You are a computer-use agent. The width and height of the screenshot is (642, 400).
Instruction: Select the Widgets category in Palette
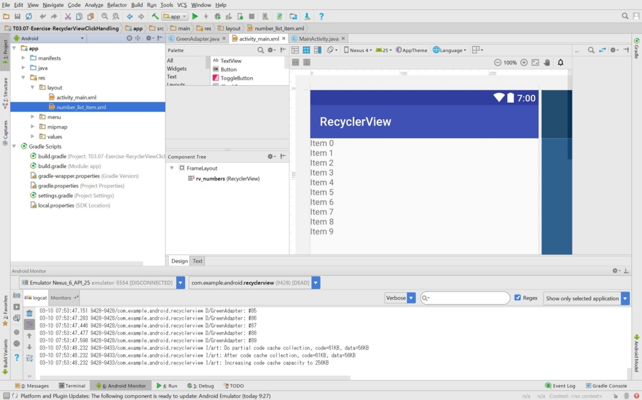[x=176, y=69]
